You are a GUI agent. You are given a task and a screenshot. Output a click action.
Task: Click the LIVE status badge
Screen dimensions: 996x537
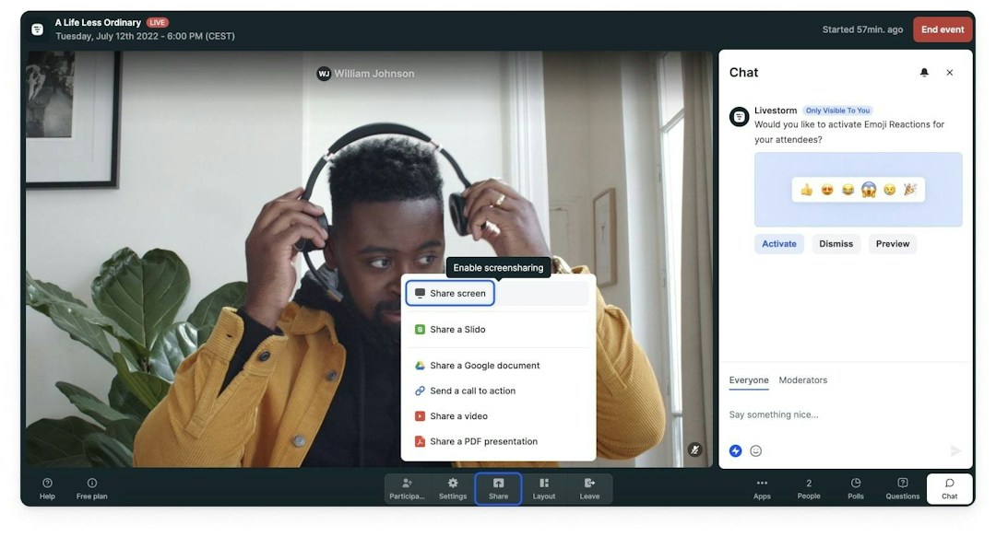coord(157,22)
